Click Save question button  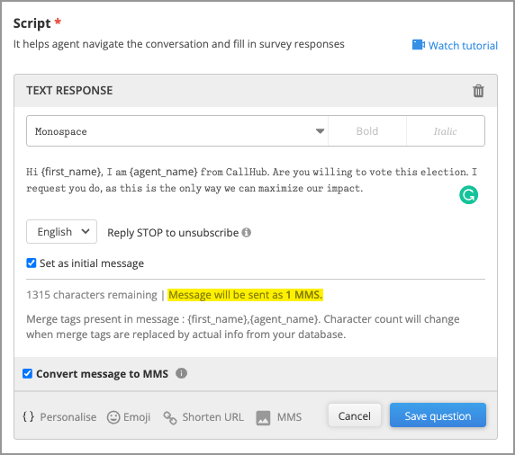pyautogui.click(x=438, y=415)
